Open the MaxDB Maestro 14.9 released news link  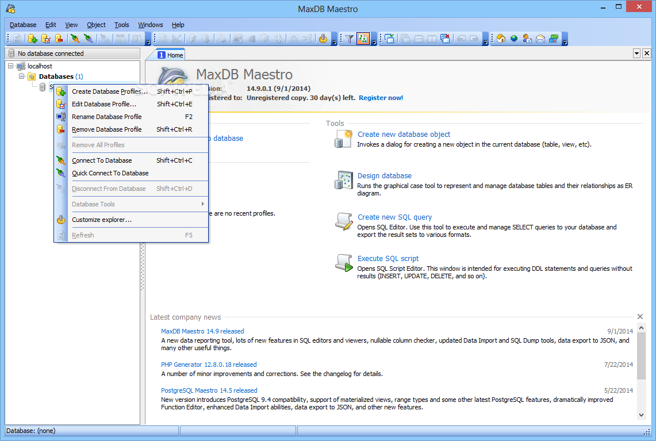tap(202, 331)
